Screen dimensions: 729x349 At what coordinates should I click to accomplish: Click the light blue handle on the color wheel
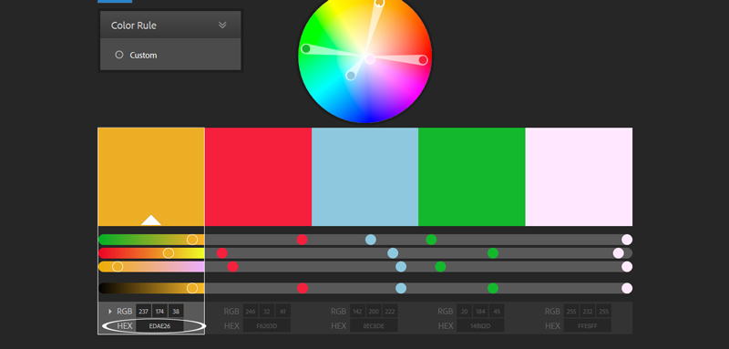click(351, 76)
